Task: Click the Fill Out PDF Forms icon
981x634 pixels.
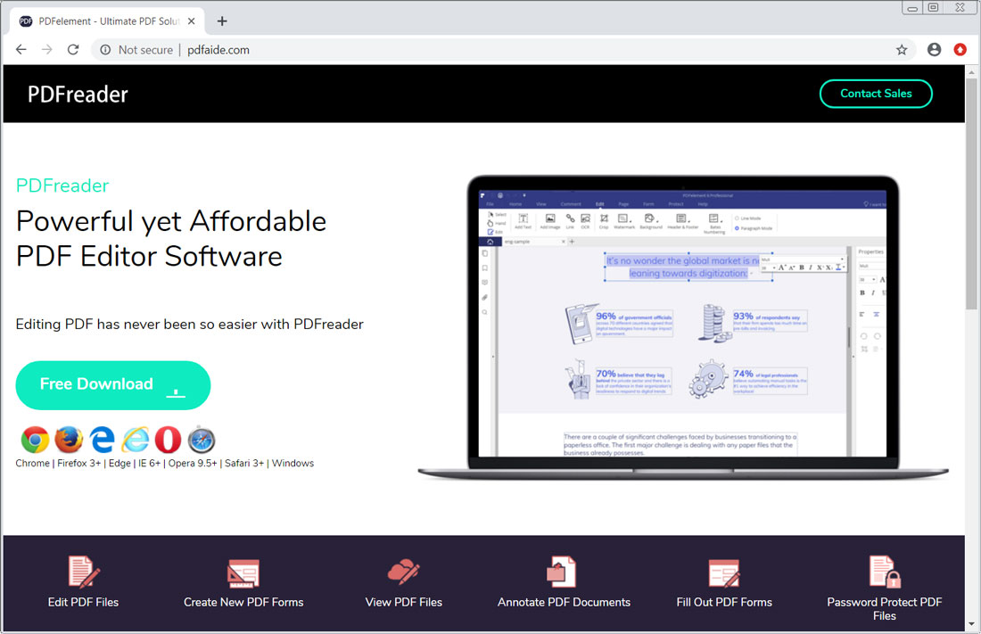Action: point(724,573)
